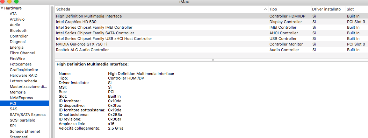Select Intel Series Chipset SATA Controller row

coord(211,33)
